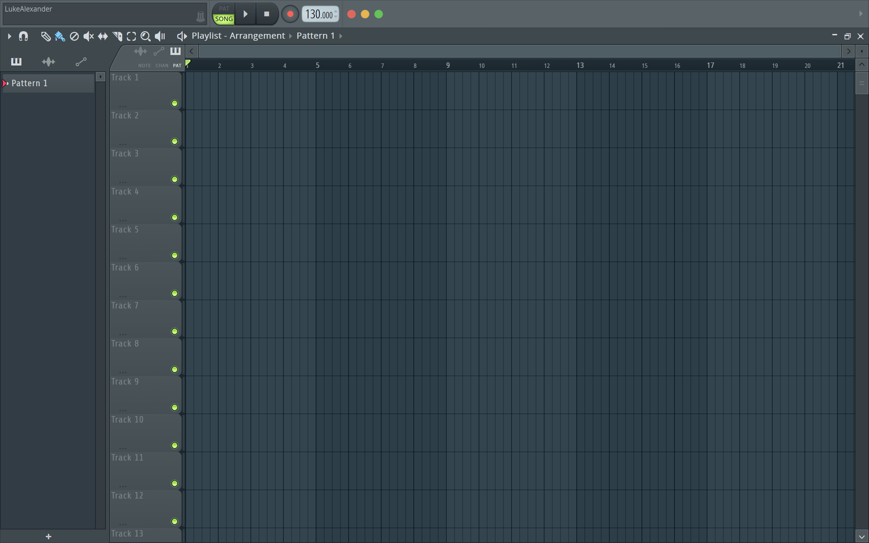
Task: Click the picker panel scroll button
Action: (100, 77)
